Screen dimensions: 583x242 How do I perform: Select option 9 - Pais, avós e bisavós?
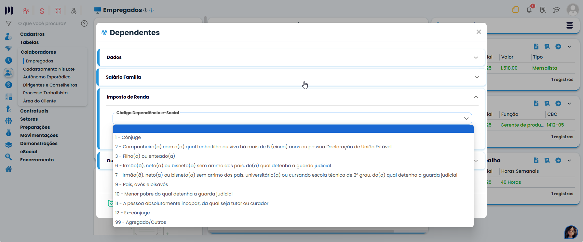pyautogui.click(x=293, y=184)
